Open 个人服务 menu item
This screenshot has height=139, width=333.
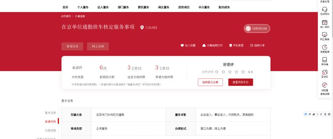point(83,7)
